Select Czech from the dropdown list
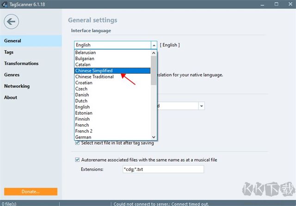The image size is (296, 206). point(112,88)
